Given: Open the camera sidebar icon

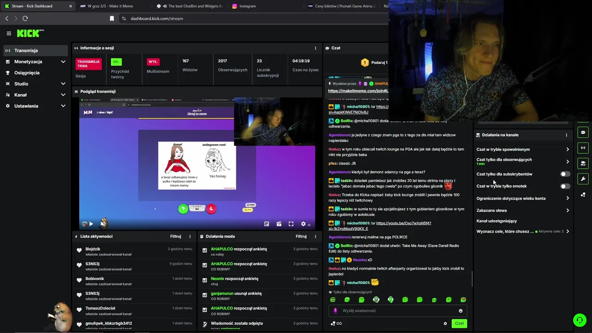Looking at the screenshot, I should coord(583,163).
